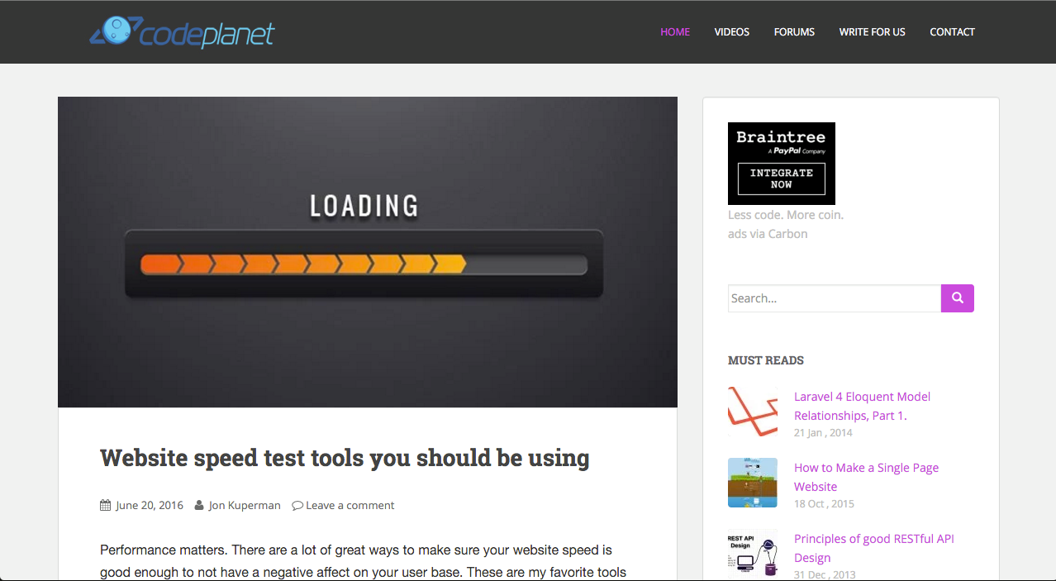Open the Contact menu item

[953, 32]
